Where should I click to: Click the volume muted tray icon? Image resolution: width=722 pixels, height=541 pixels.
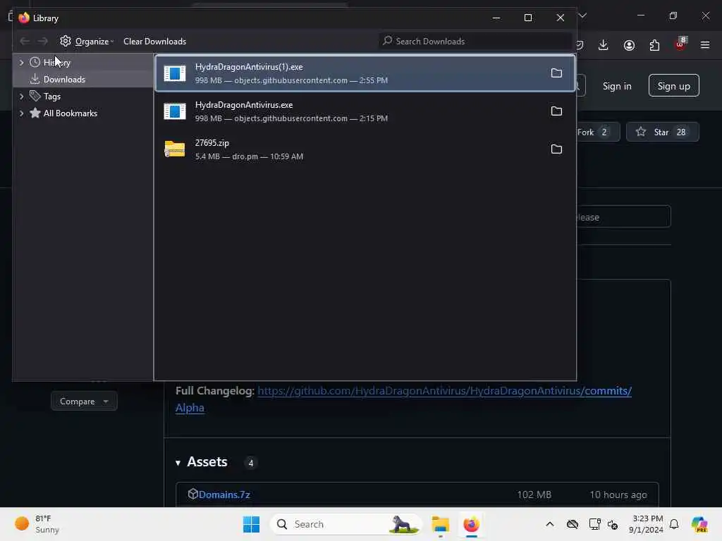click(613, 524)
